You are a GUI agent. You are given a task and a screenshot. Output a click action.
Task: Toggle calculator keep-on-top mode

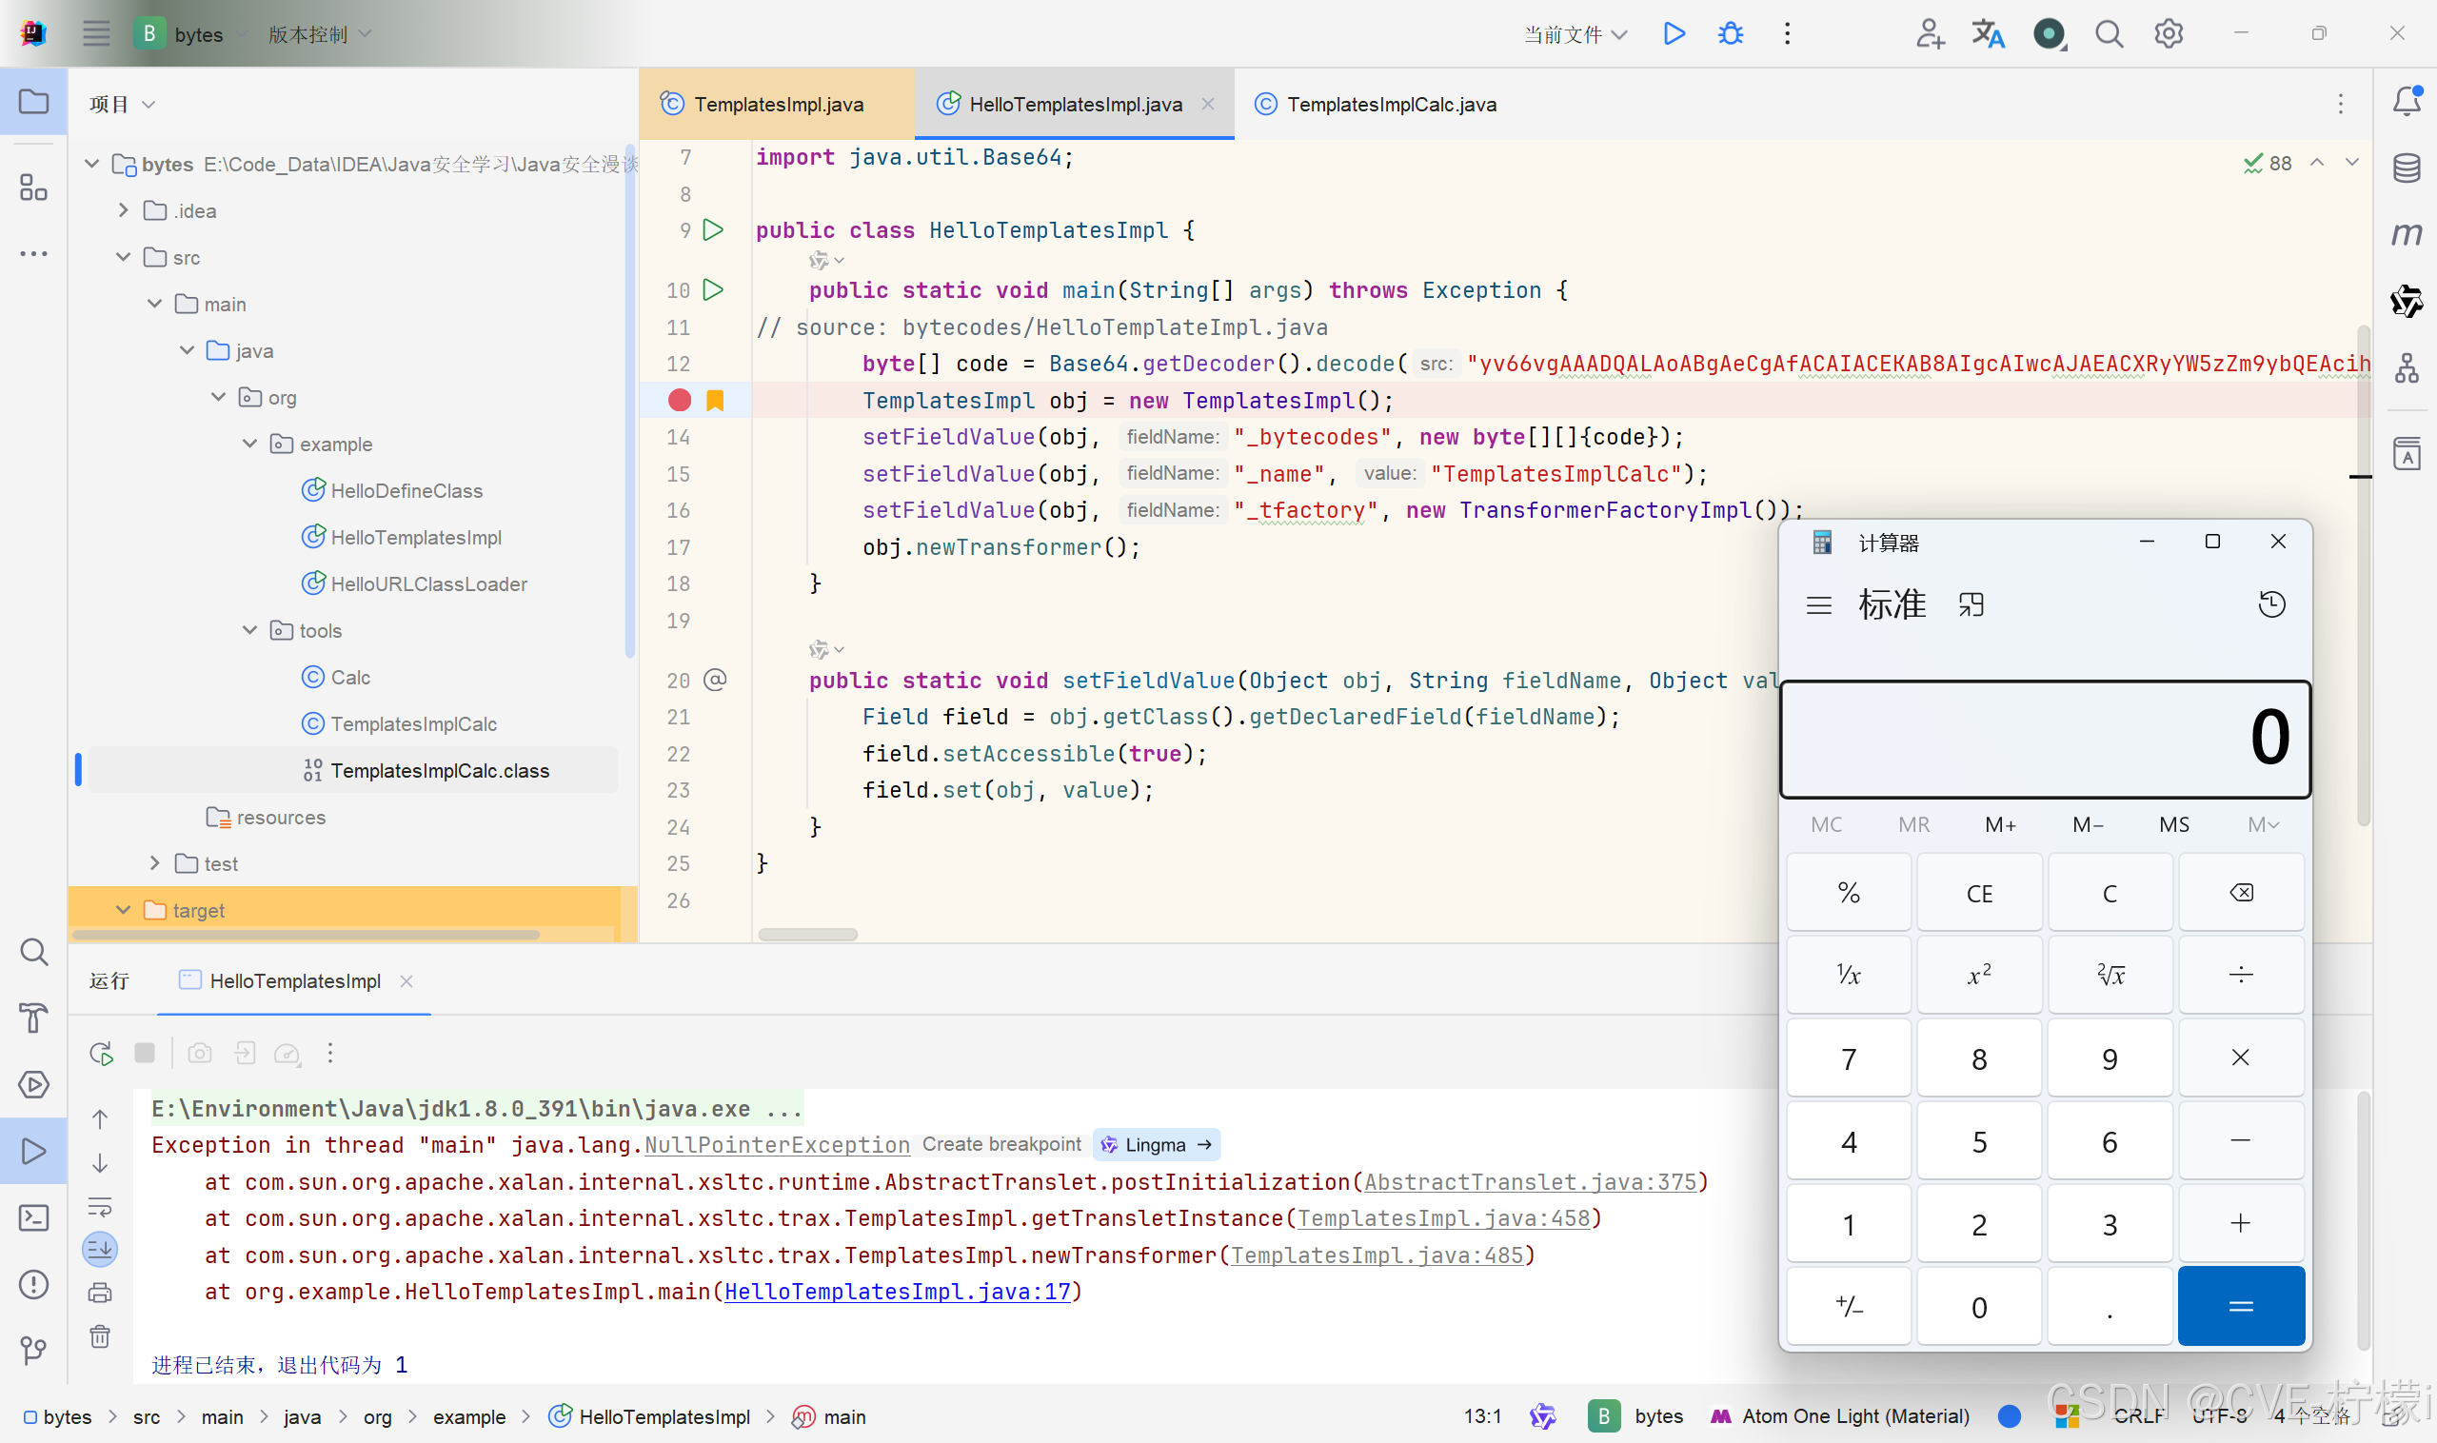click(1971, 603)
